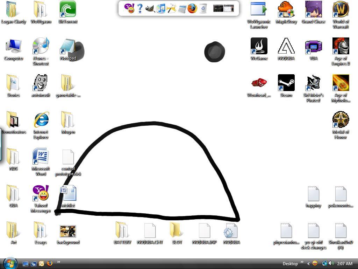Screen dimensions: 358x269
Task: Click the blue question mark dock icon
Action: [x=140, y=8]
